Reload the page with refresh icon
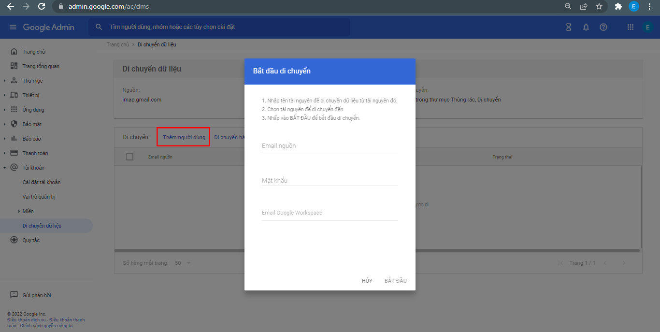Screen dimensions: 660x332 (x=42, y=7)
